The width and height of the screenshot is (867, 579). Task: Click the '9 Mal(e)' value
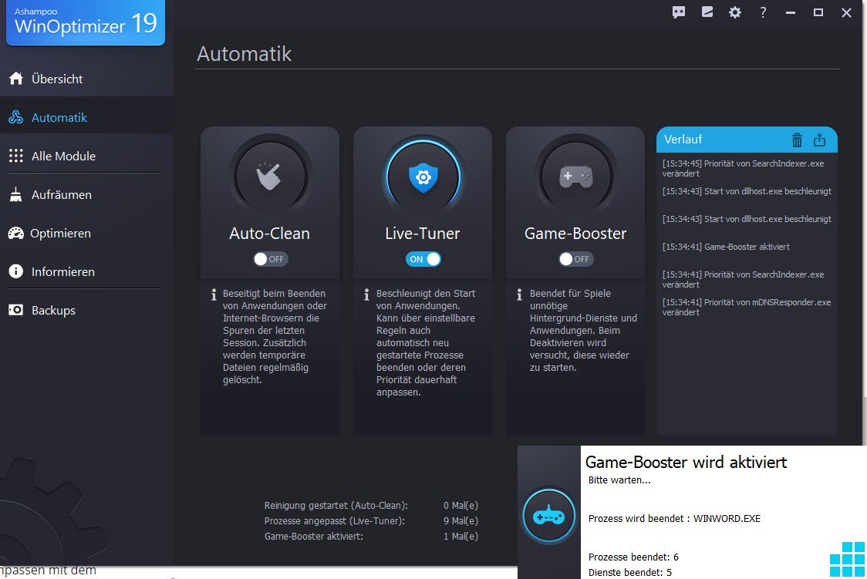pos(460,521)
